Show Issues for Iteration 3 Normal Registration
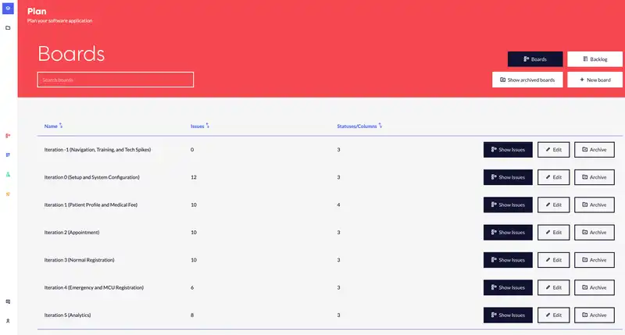Viewport: 625px width, 335px height. click(508, 260)
